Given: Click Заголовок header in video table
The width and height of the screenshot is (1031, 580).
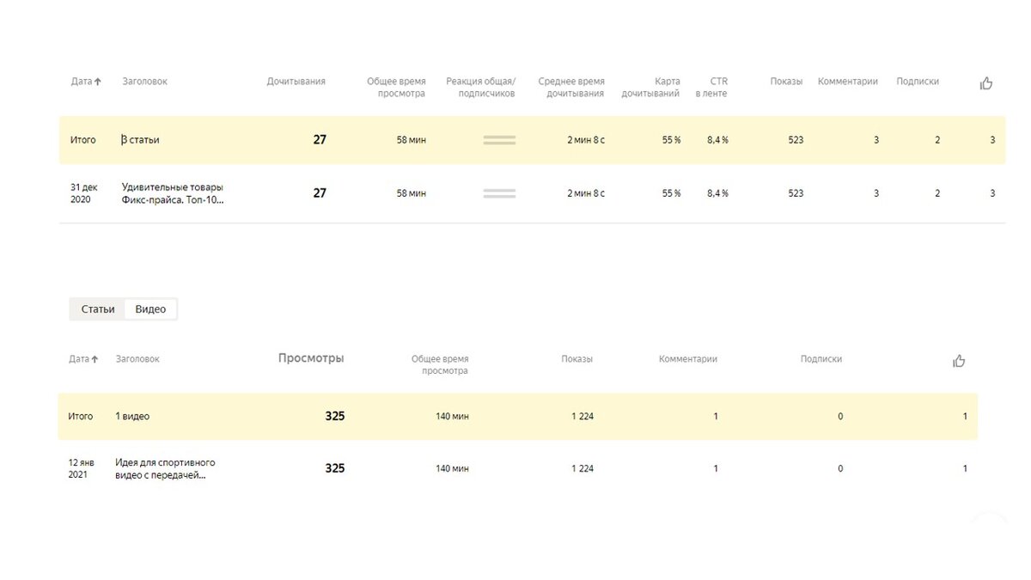Looking at the screenshot, I should pos(137,359).
